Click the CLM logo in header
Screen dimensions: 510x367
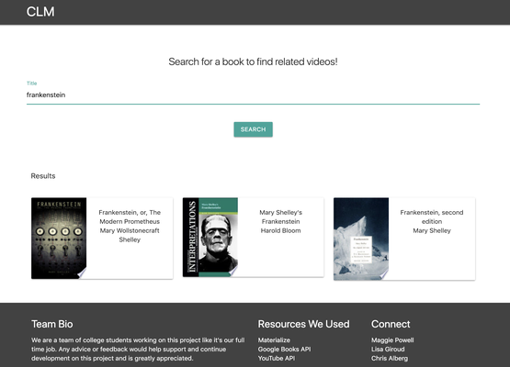click(40, 12)
